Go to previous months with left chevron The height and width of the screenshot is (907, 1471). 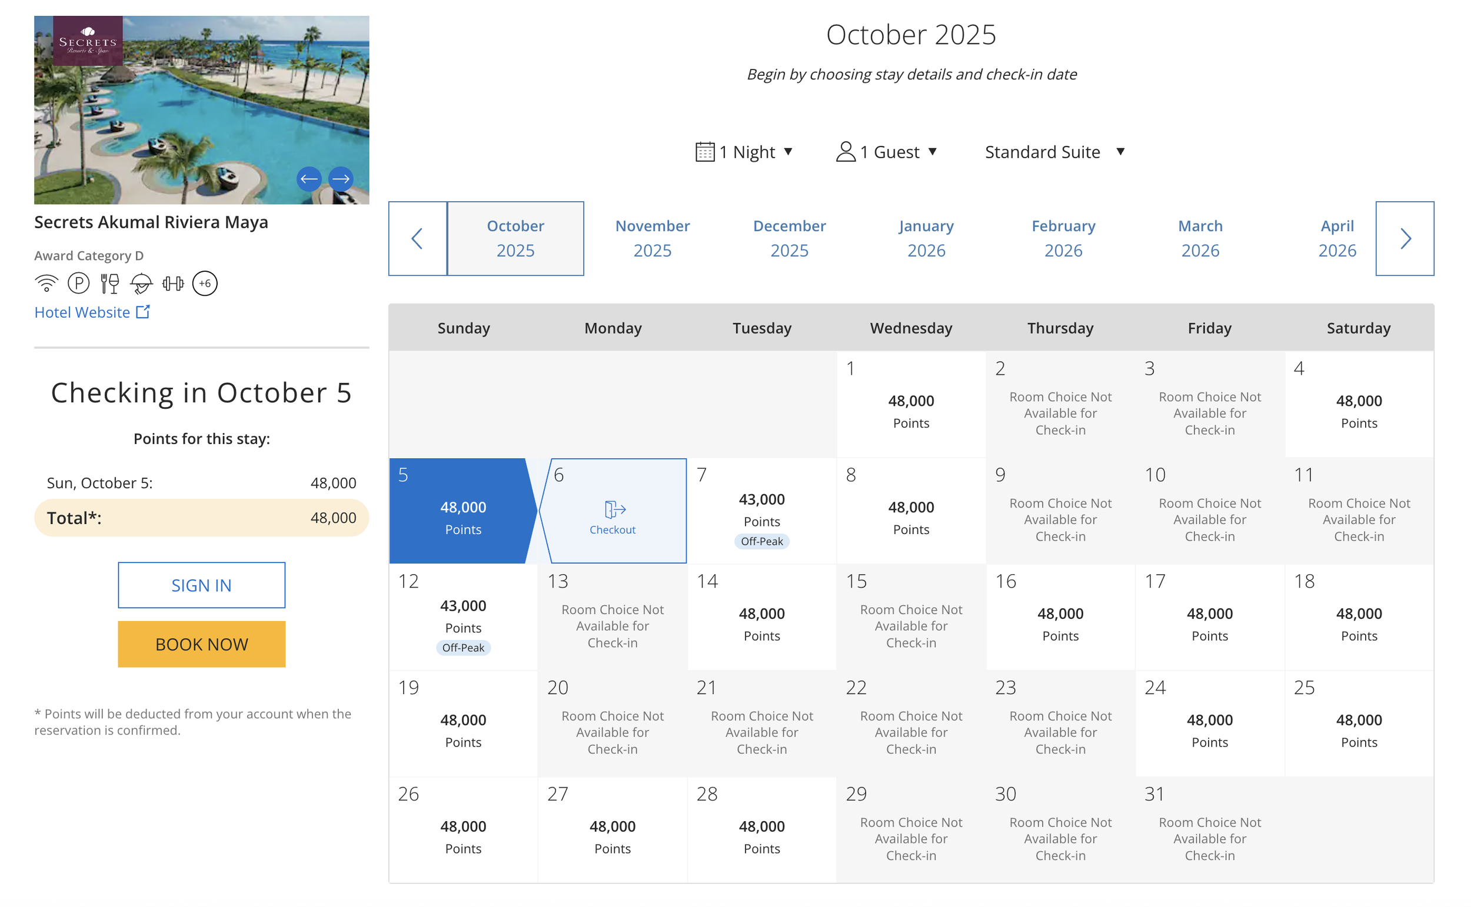[418, 239]
